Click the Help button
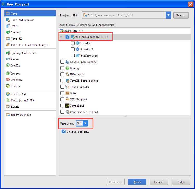This screenshot has height=189, width=195. (x=181, y=182)
